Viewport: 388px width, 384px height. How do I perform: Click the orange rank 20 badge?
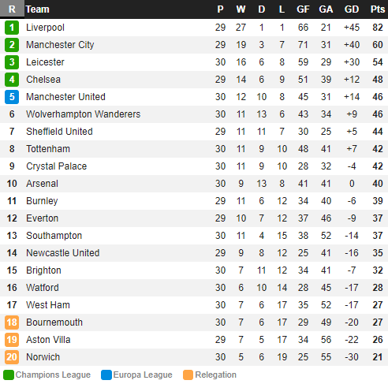[12, 357]
